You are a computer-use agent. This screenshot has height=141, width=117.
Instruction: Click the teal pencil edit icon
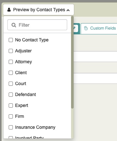pyautogui.click(x=75, y=28)
